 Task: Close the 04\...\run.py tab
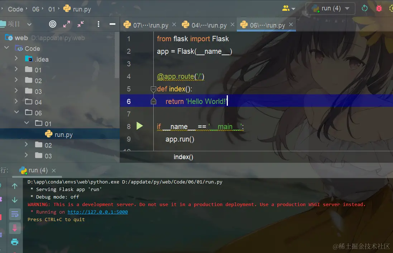point(233,25)
